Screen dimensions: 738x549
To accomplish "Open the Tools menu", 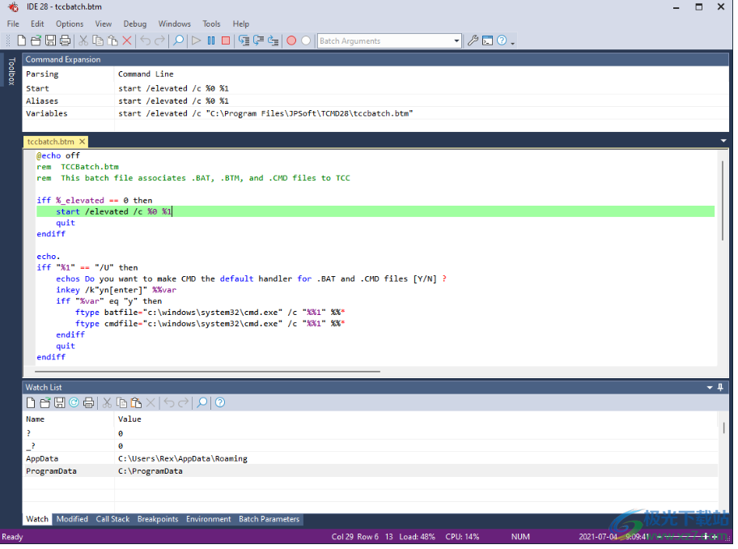I will 212,24.
